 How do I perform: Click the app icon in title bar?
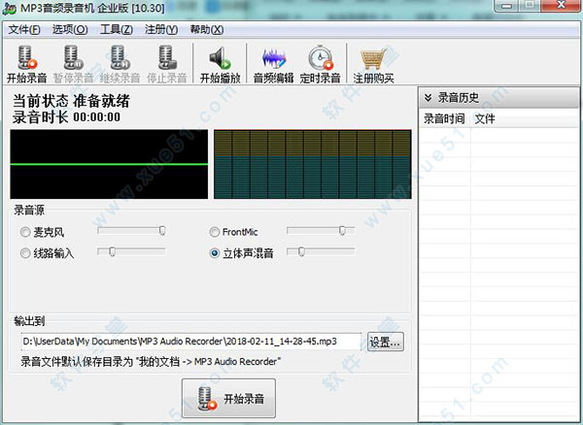[10, 9]
